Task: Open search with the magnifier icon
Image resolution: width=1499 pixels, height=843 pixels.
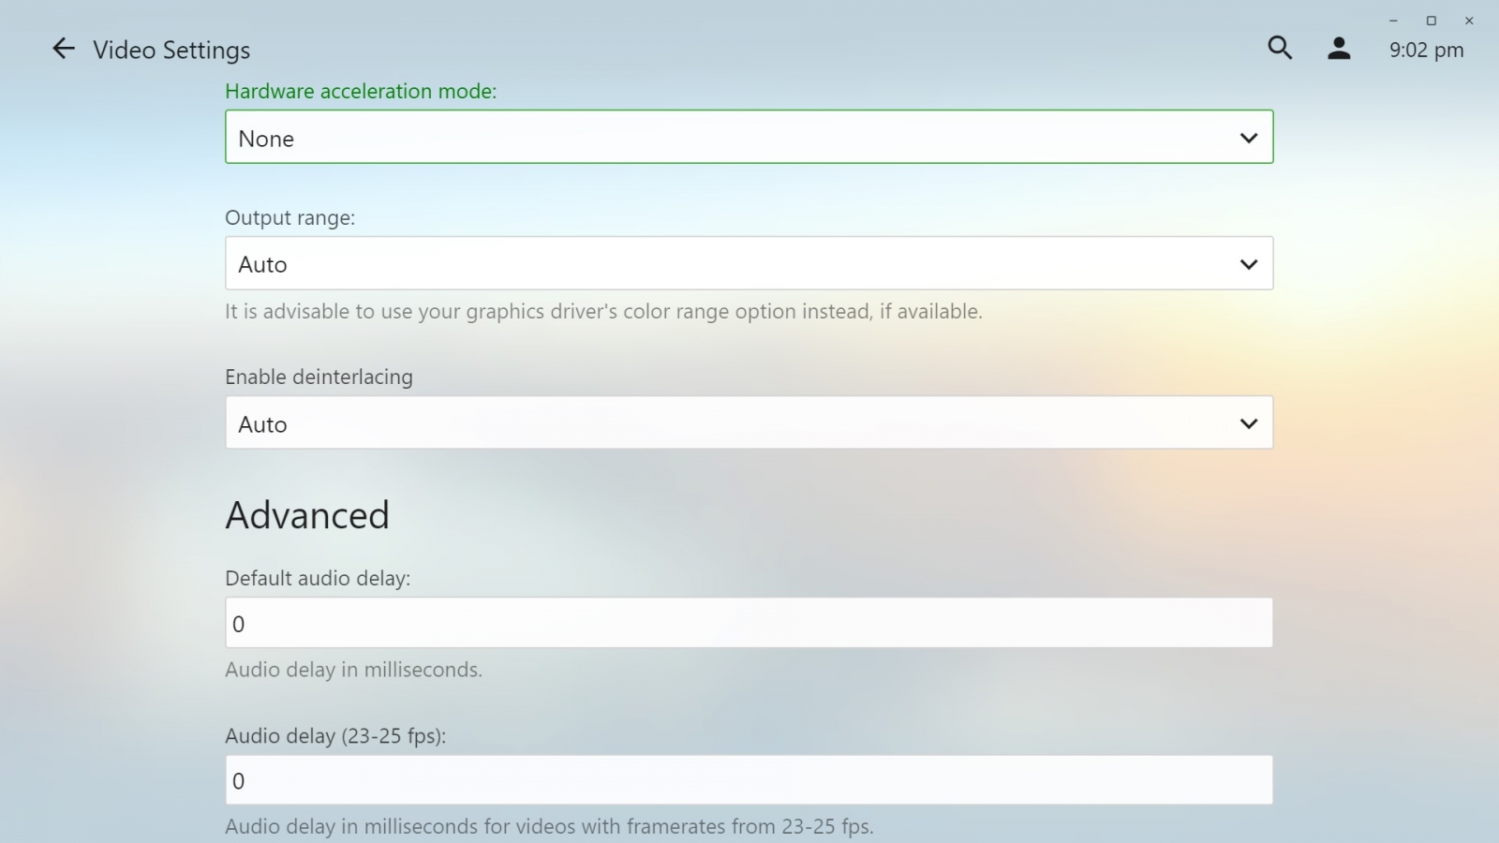Action: (x=1280, y=48)
